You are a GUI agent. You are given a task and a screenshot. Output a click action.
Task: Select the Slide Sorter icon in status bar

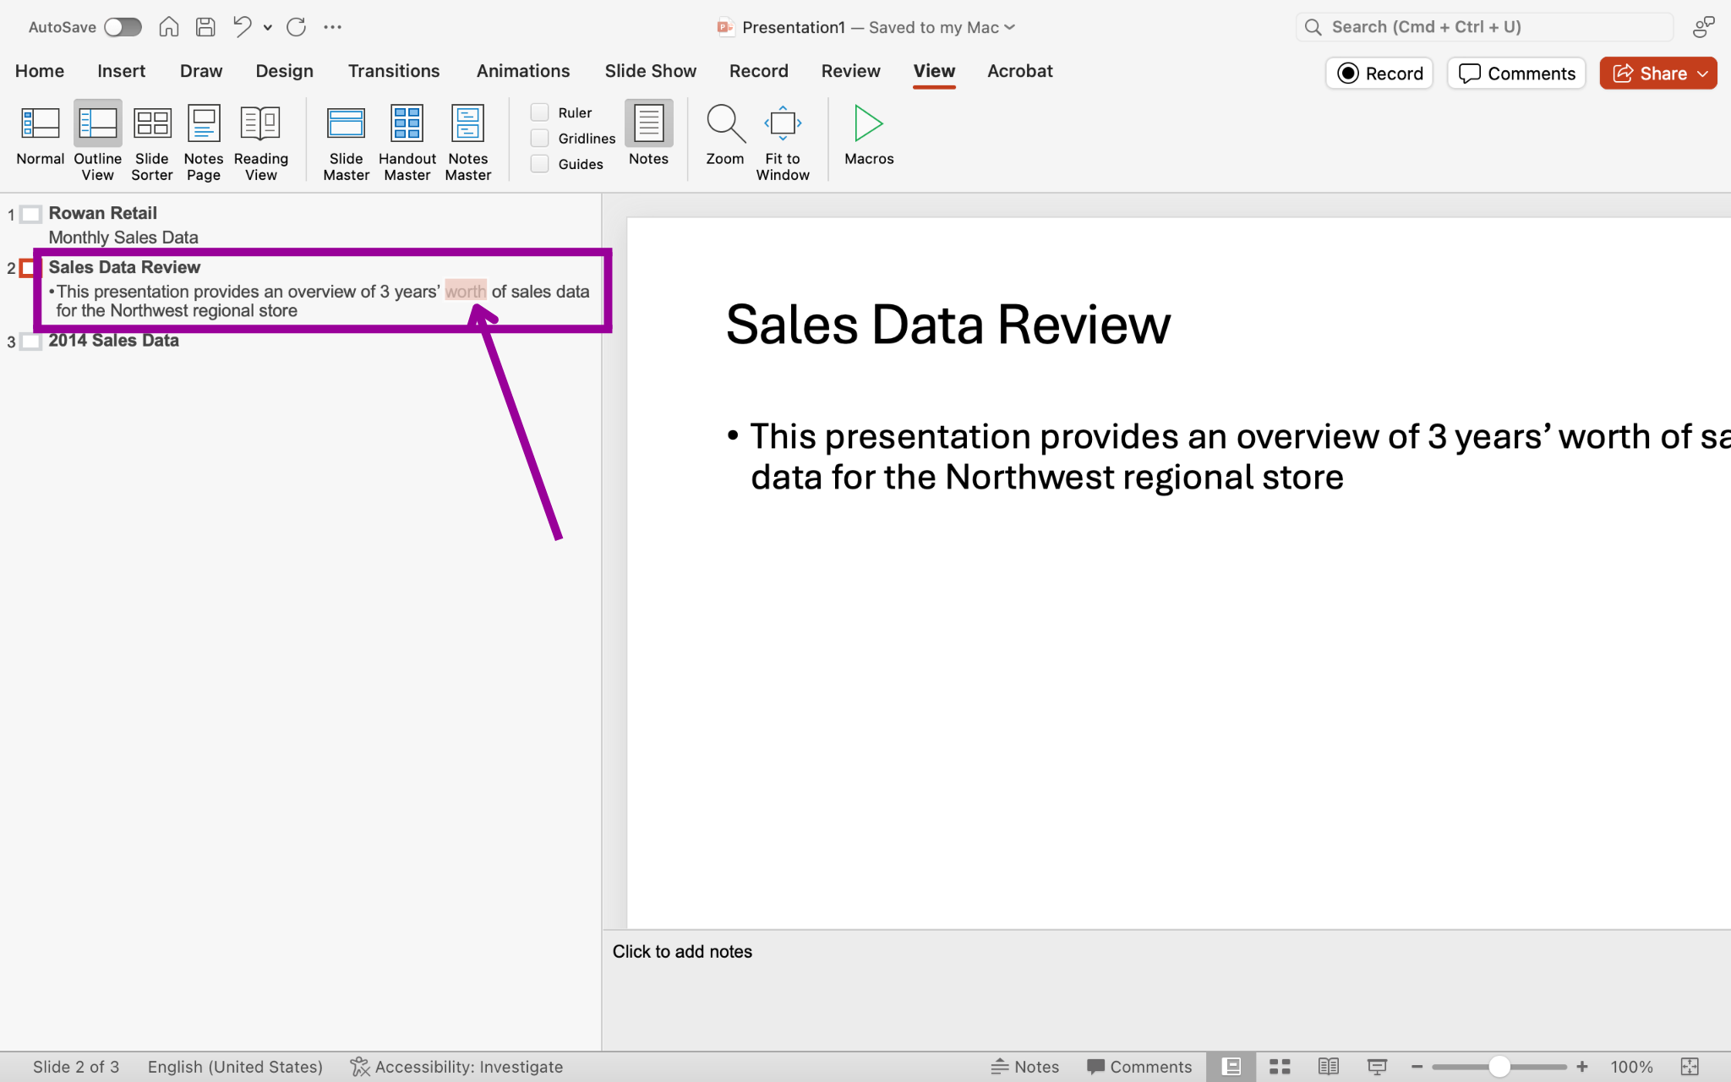tap(1280, 1067)
